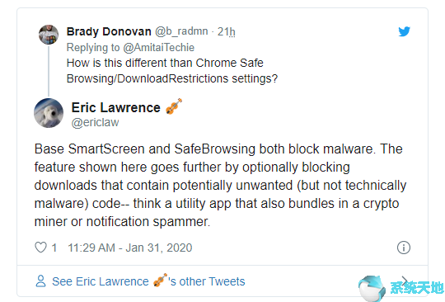Image resolution: width=445 pixels, height=302 pixels.
Task: Click Brady's question about Chrome Safe Browsing
Action: point(172,70)
